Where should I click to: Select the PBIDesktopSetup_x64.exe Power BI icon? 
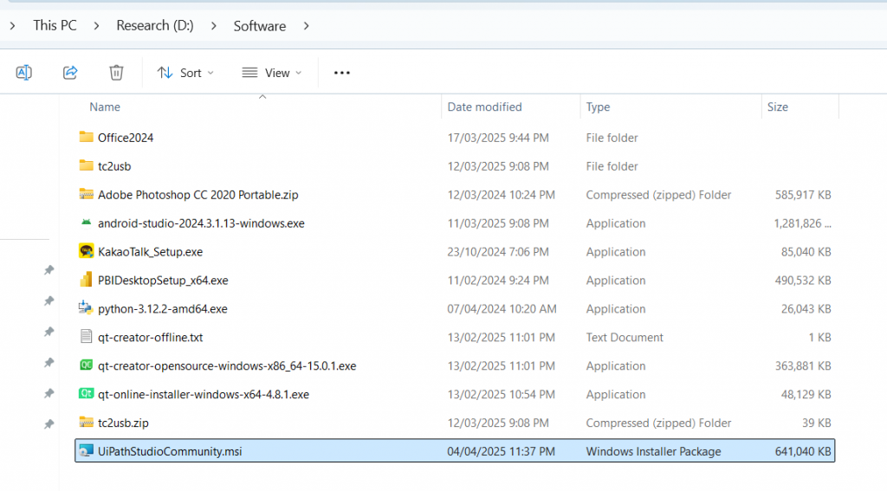(x=86, y=280)
